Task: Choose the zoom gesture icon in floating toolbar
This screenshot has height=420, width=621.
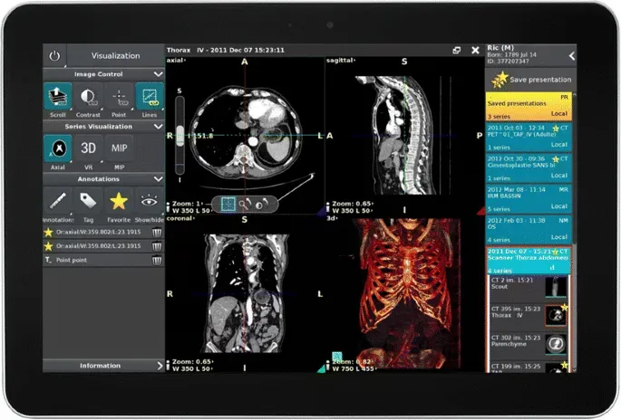Action: [x=245, y=204]
